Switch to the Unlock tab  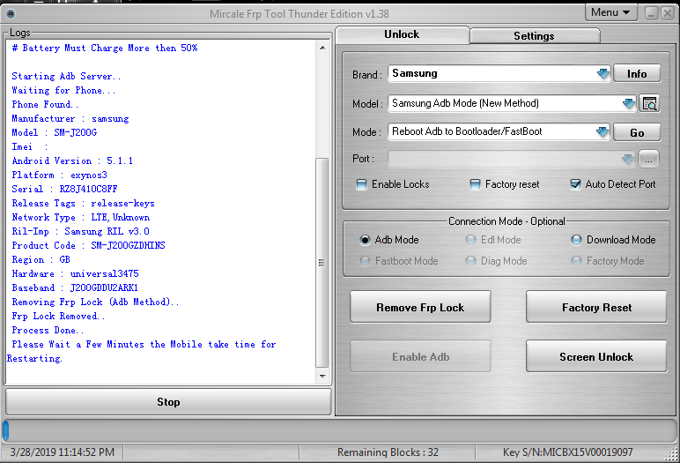tap(402, 34)
